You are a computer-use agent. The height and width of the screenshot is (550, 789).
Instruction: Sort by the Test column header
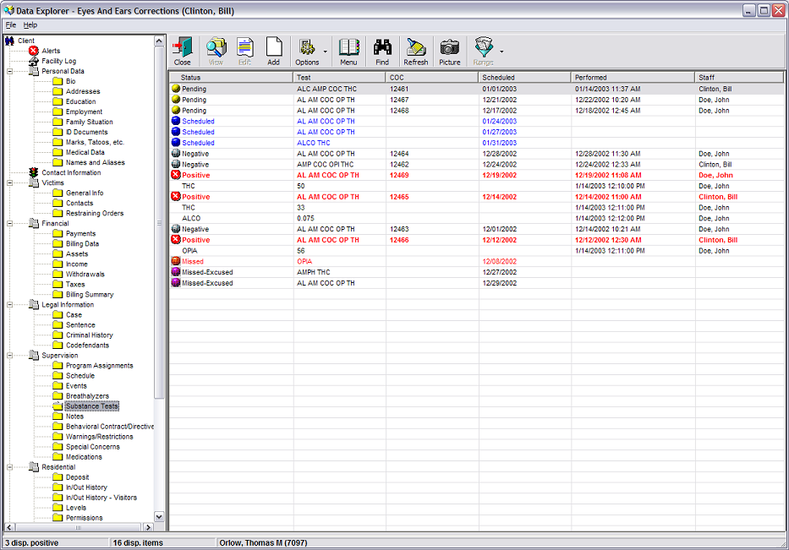339,78
